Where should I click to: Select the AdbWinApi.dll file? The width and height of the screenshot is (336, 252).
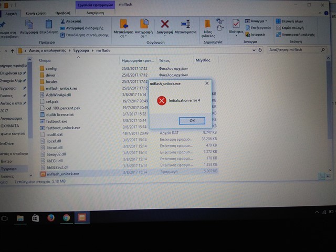(58, 95)
